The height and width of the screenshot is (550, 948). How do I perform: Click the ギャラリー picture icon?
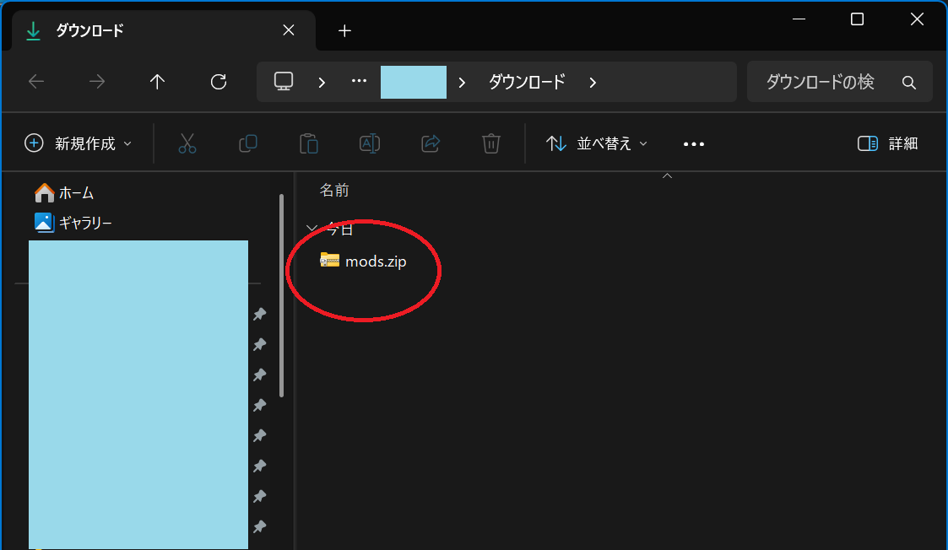coord(44,223)
